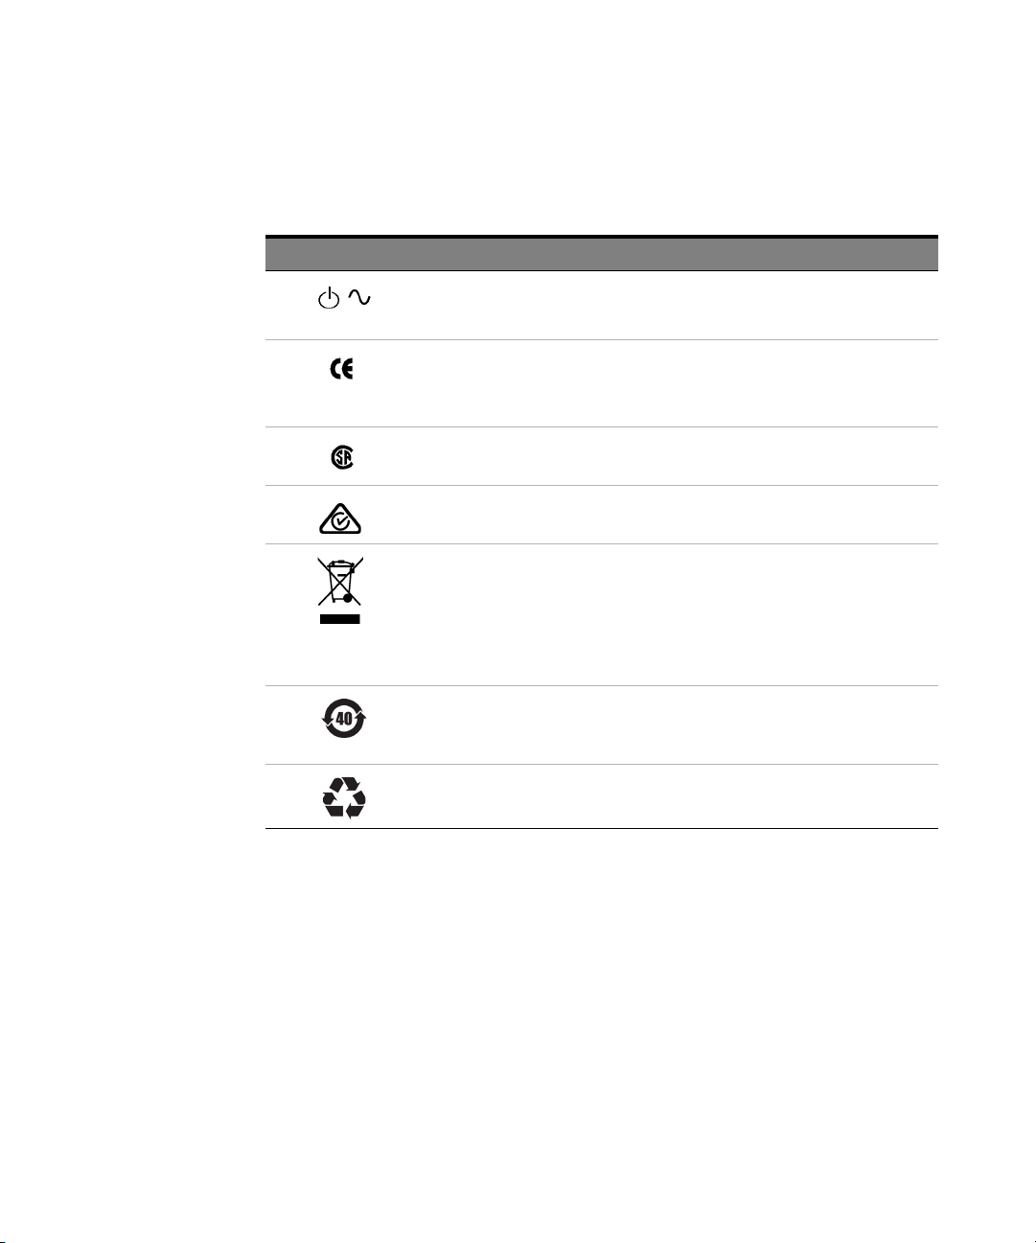Click the black bar beneath the bin
The image size is (1036, 1243).
click(x=340, y=619)
